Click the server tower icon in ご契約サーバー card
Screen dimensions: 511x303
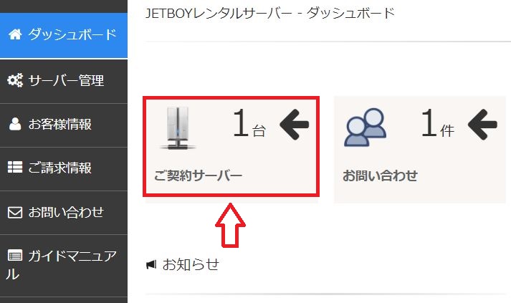178,128
